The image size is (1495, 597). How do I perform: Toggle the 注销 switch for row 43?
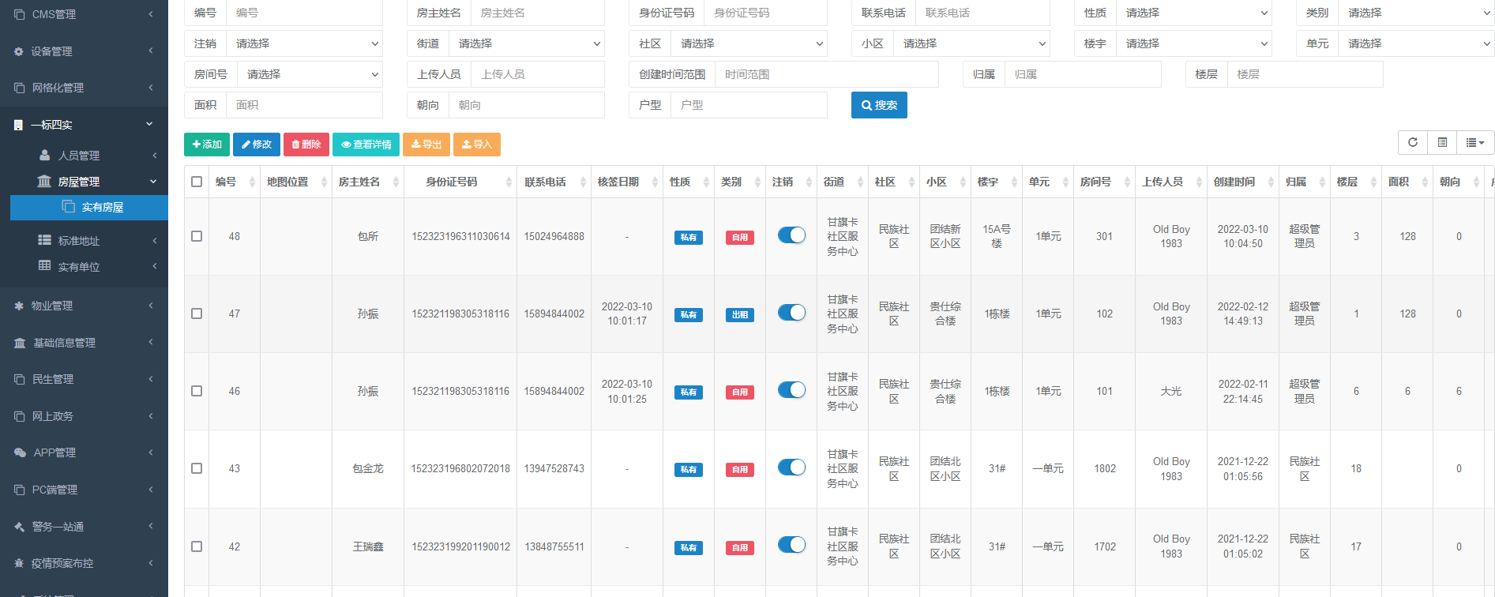(791, 467)
